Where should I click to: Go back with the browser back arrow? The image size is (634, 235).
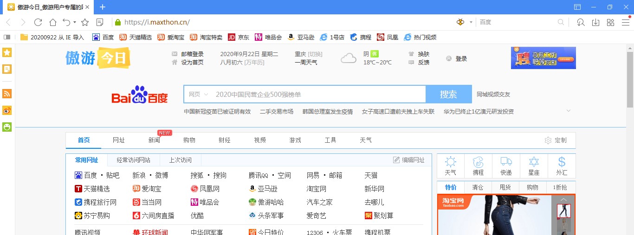tap(8, 22)
